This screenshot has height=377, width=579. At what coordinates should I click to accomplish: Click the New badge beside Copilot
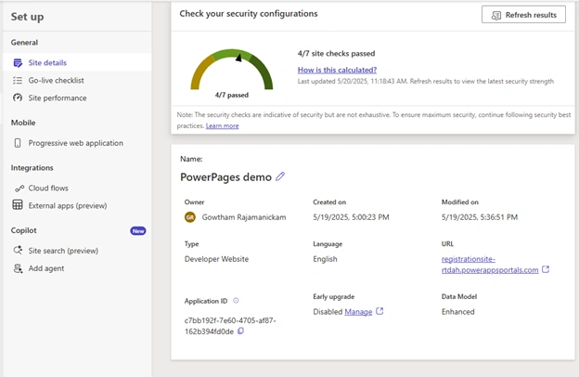pyautogui.click(x=137, y=230)
